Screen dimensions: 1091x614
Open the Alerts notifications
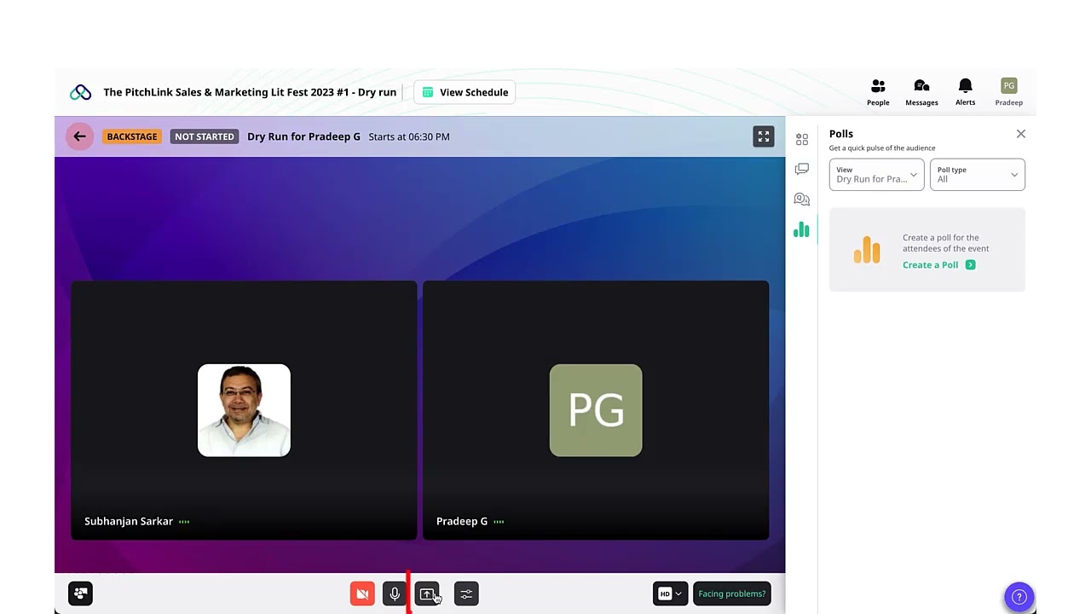coord(965,92)
